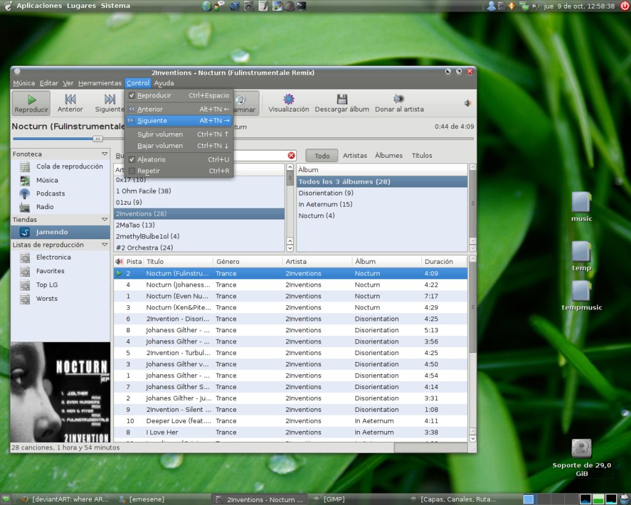Open the Herramientas menu
The image size is (631, 505).
tap(100, 83)
